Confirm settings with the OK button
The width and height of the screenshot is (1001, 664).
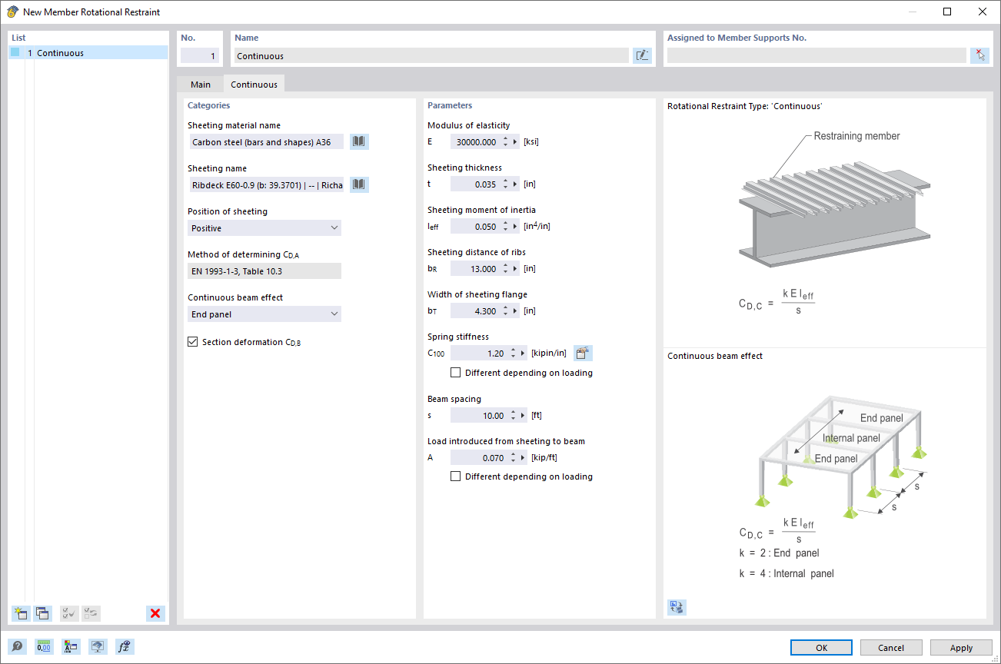pyautogui.click(x=820, y=647)
